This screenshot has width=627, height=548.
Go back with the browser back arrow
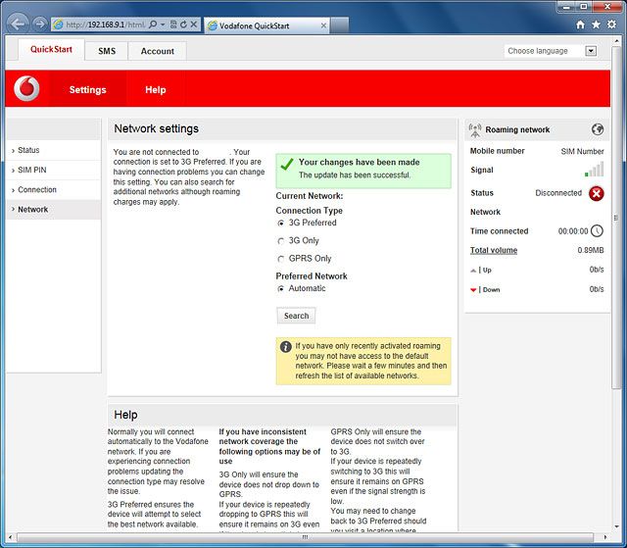point(18,24)
